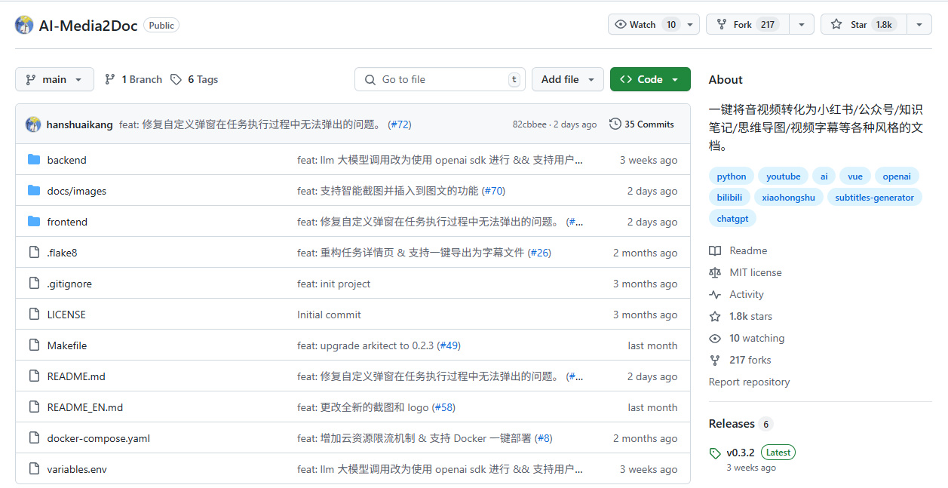Click the hanshuaikang commit author avatar
The image size is (948, 488).
[x=33, y=124]
